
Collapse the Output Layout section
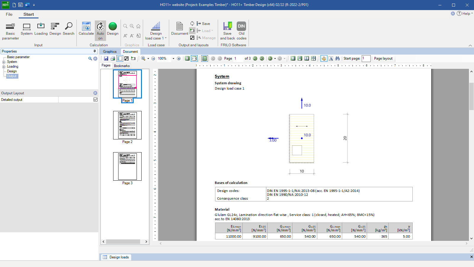pos(95,93)
